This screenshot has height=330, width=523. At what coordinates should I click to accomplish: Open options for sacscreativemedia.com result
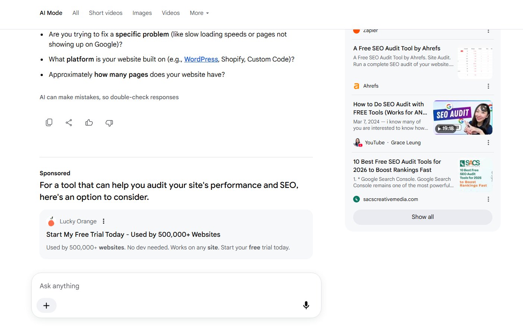488,199
